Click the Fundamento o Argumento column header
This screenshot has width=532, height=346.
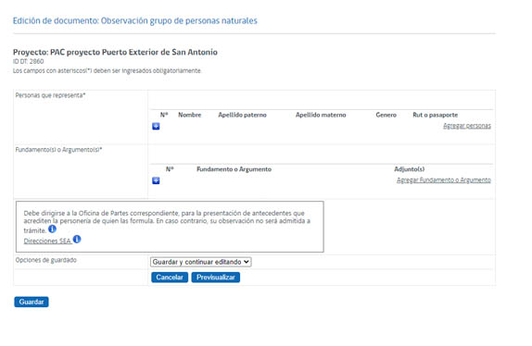(234, 169)
